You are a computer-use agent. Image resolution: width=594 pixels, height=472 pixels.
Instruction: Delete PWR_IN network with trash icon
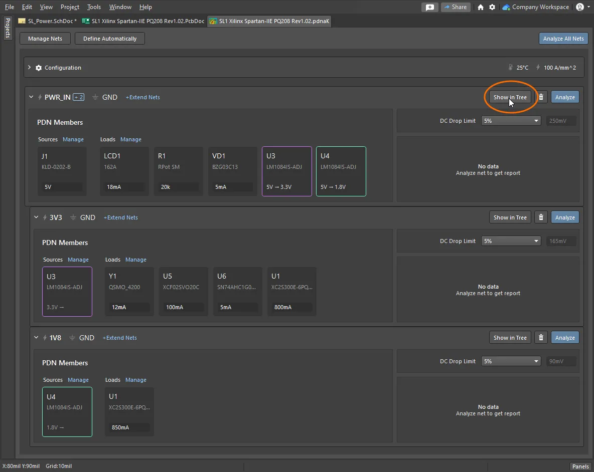(541, 97)
